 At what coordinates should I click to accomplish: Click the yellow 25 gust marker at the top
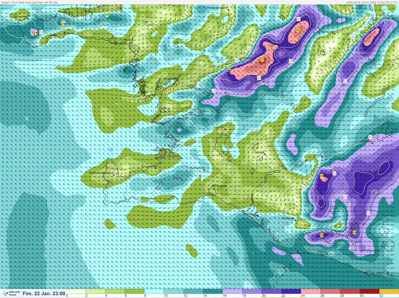click(107, 15)
